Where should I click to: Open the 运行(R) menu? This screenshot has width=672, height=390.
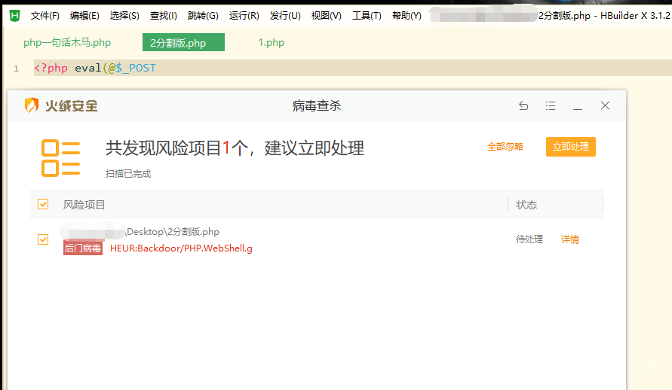coord(244,16)
